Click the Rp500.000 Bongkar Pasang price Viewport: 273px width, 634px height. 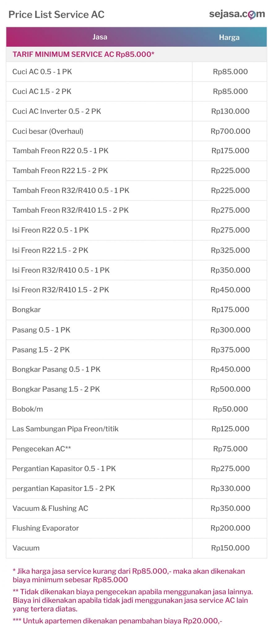tap(230, 389)
